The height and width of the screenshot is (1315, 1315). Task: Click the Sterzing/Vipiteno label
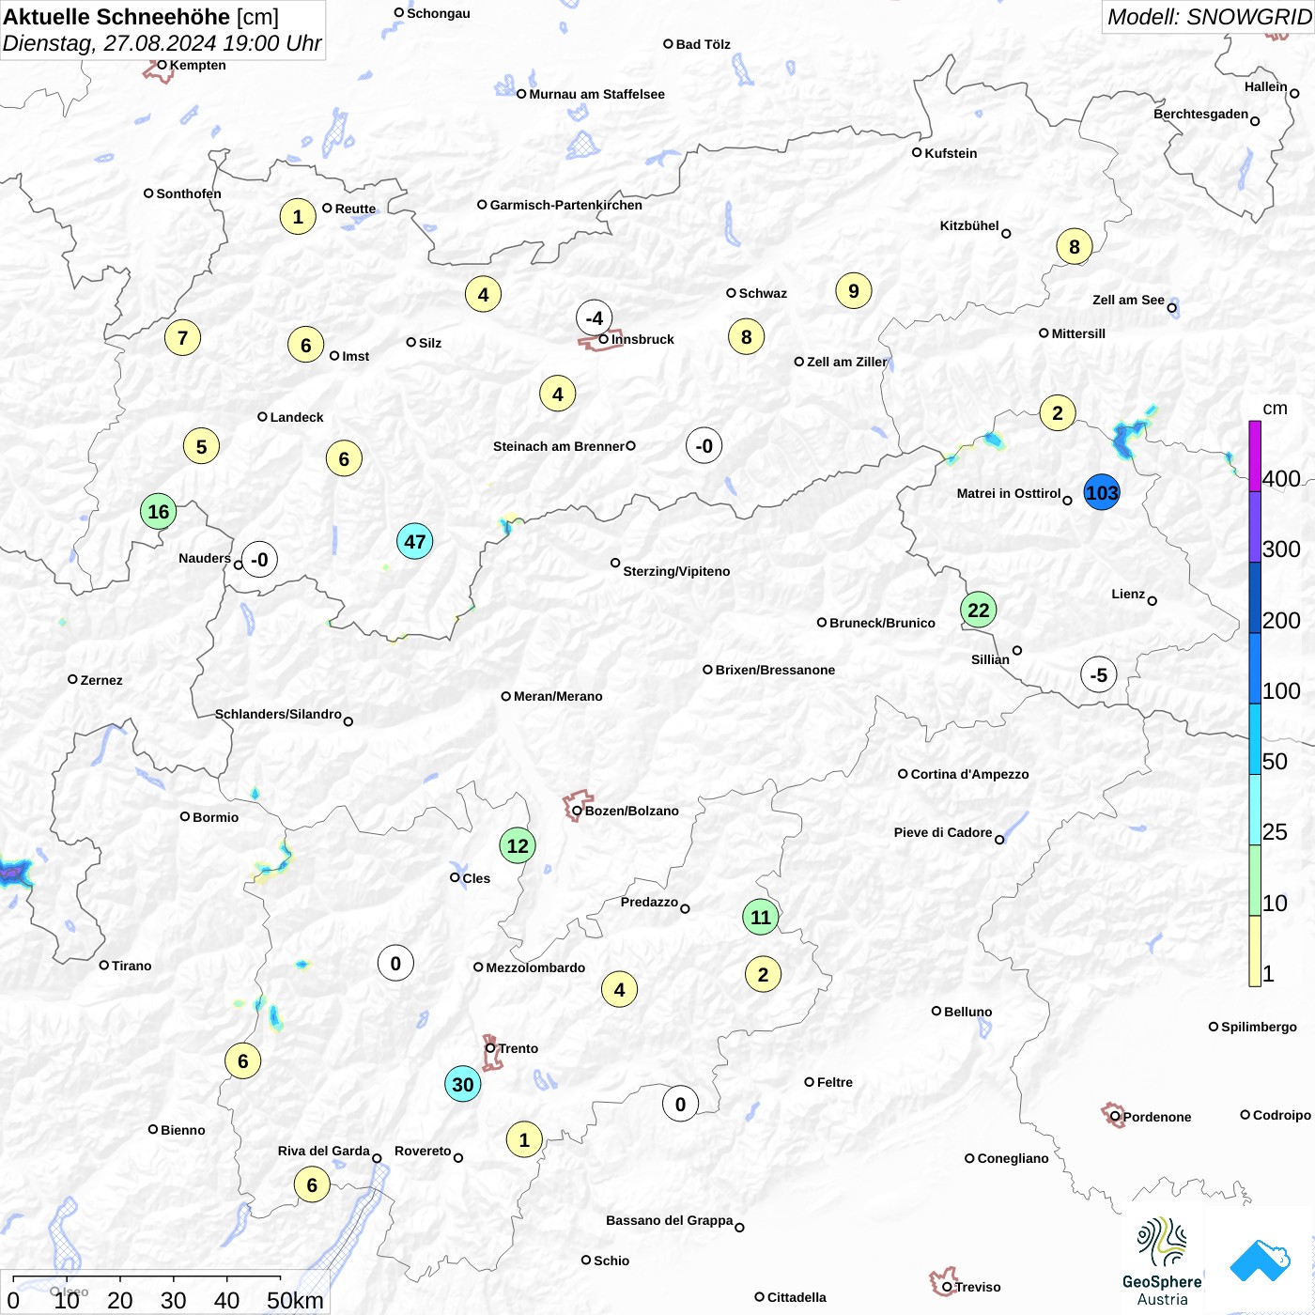pyautogui.click(x=676, y=571)
